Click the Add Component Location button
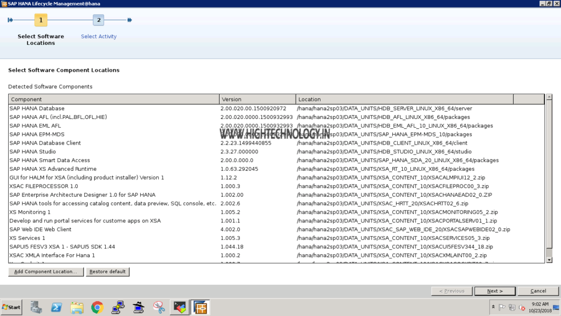561x316 pixels. point(46,272)
